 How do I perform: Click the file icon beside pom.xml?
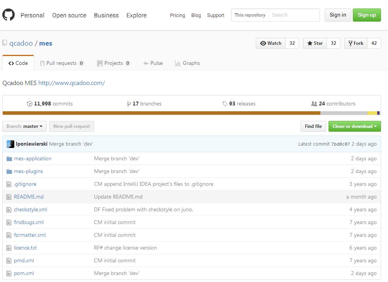(9, 274)
